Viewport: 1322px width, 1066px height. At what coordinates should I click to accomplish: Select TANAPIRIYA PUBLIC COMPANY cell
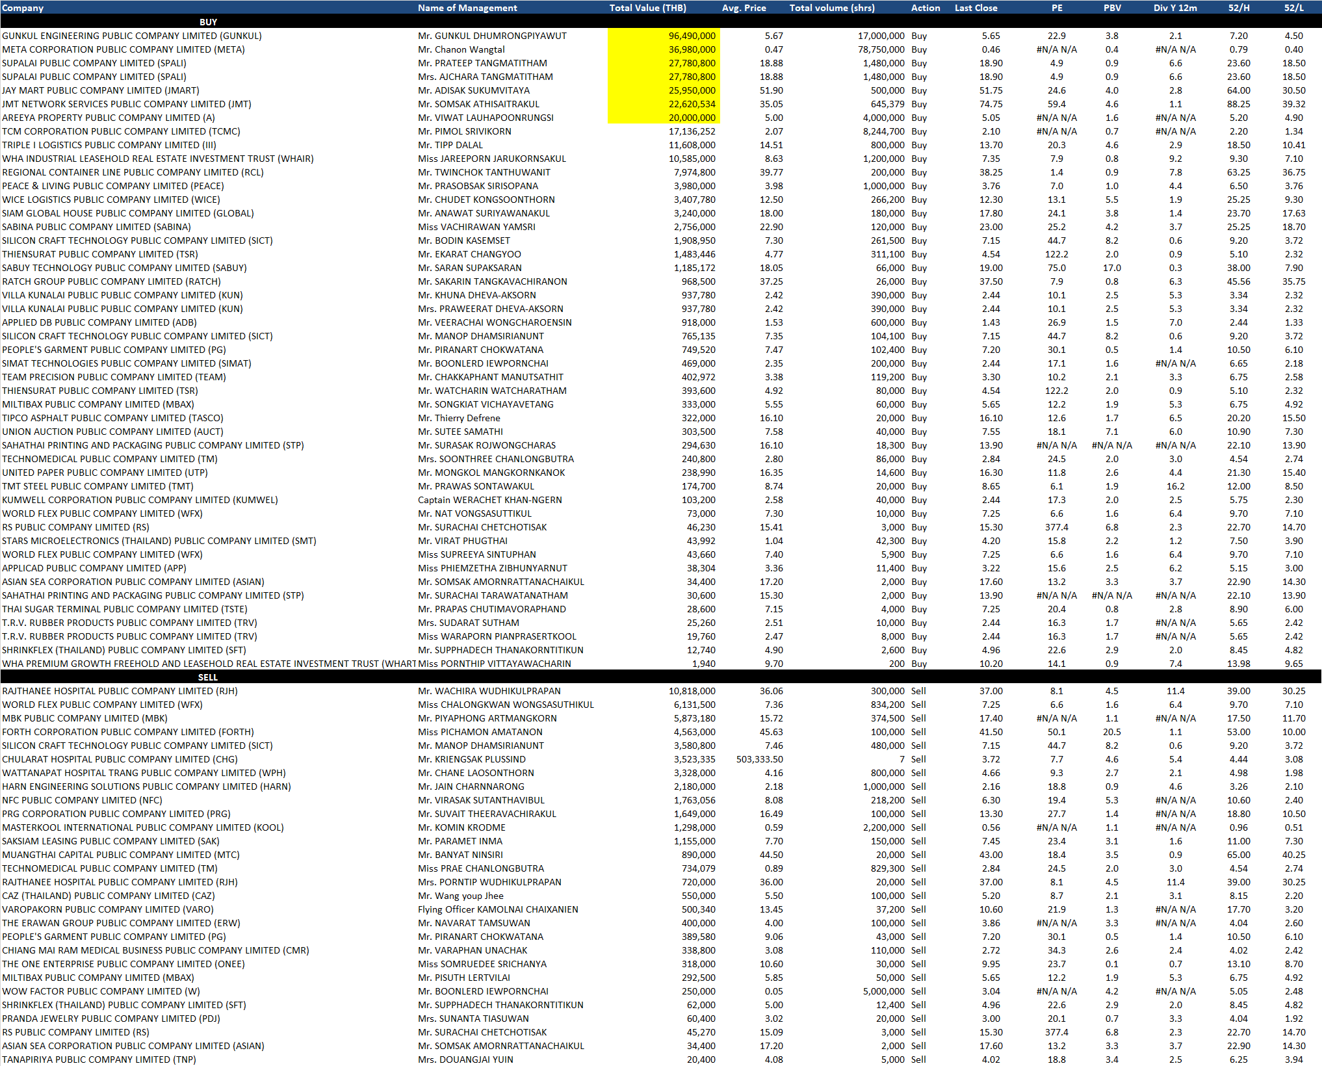[x=99, y=1059]
